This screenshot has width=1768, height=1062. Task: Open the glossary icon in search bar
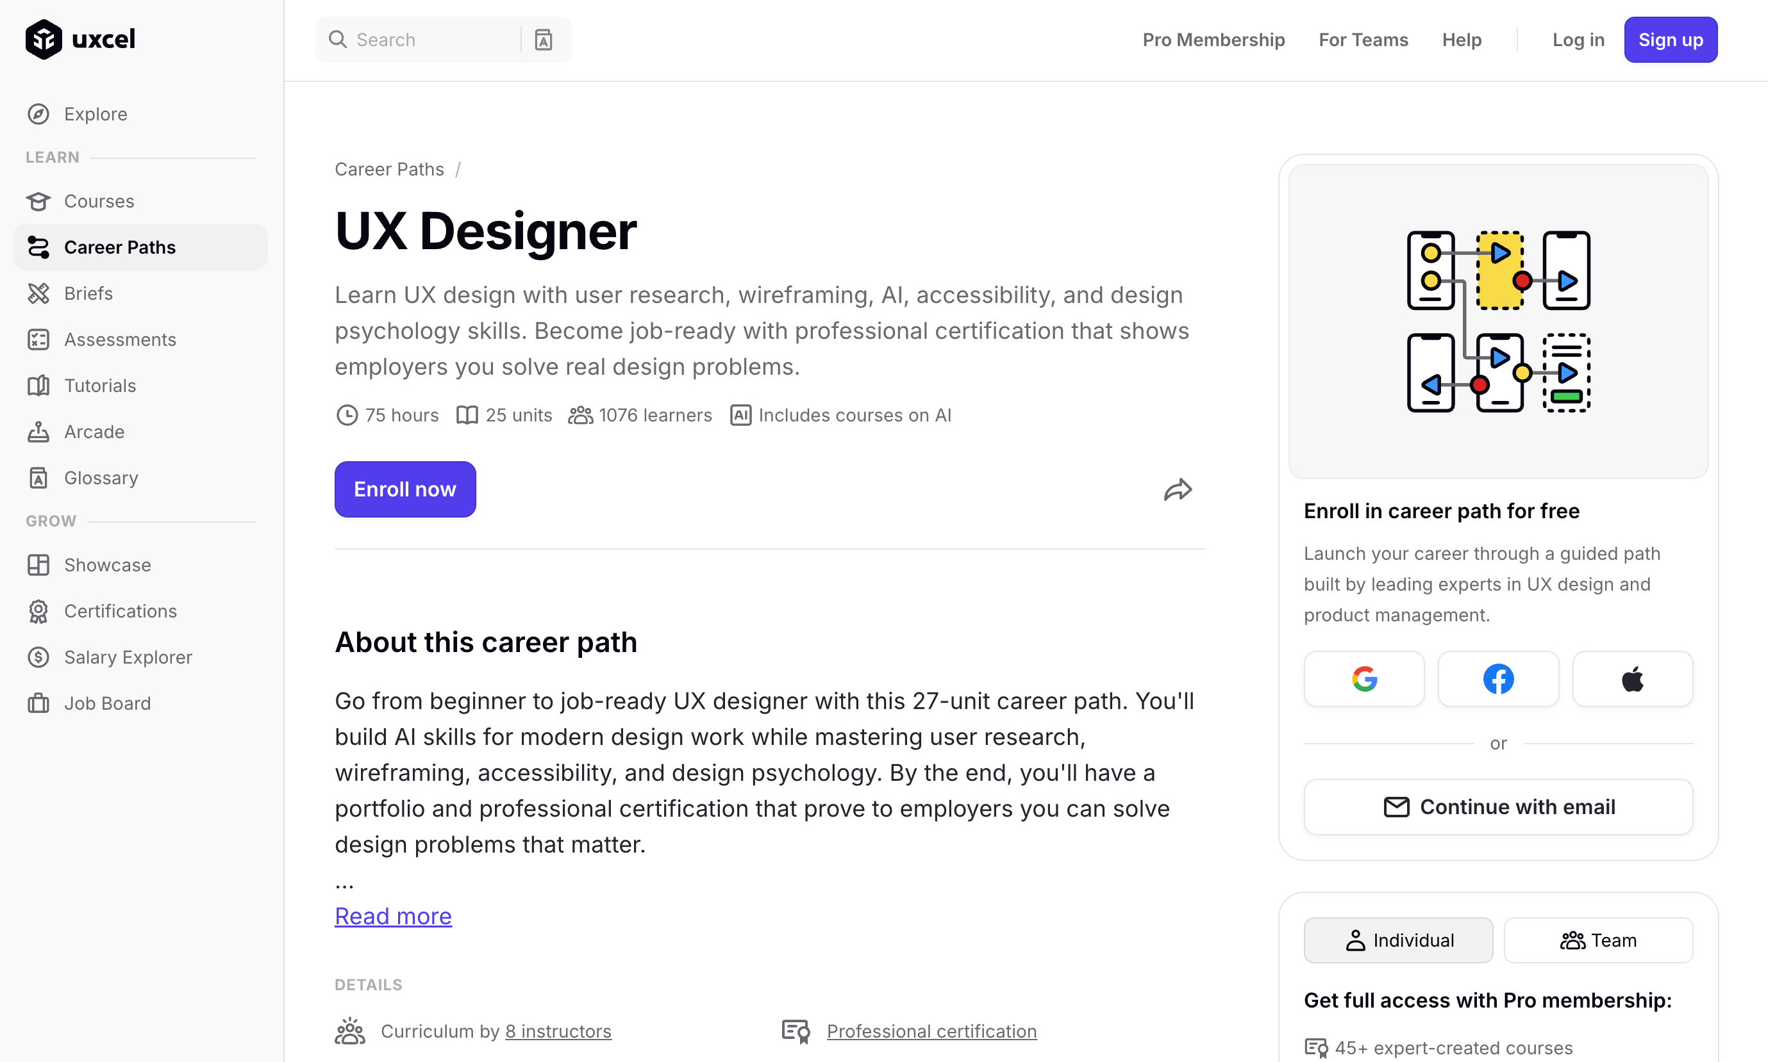coord(544,40)
